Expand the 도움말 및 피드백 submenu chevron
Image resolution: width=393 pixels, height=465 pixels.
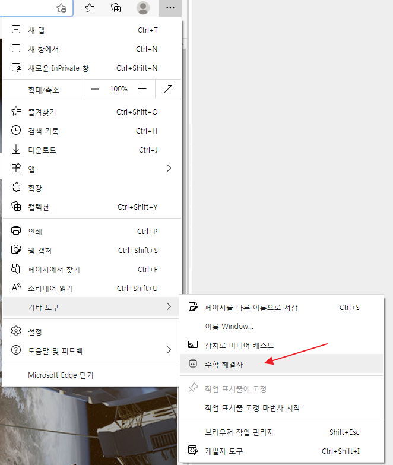(169, 350)
